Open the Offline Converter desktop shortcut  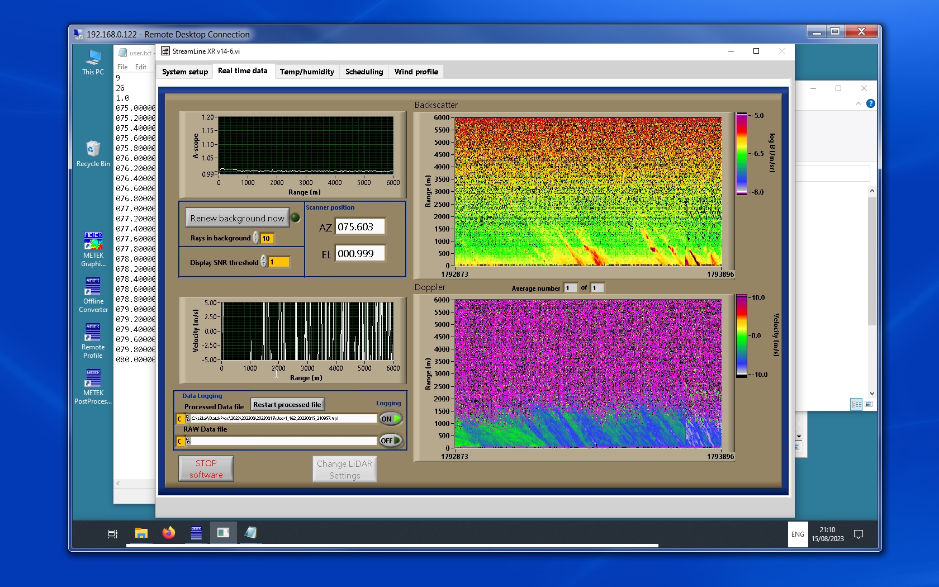coord(93,287)
